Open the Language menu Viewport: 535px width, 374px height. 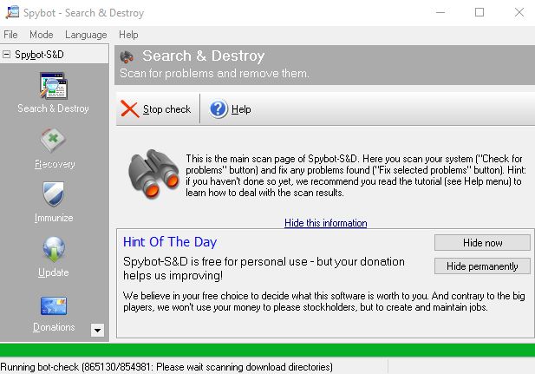(x=86, y=35)
